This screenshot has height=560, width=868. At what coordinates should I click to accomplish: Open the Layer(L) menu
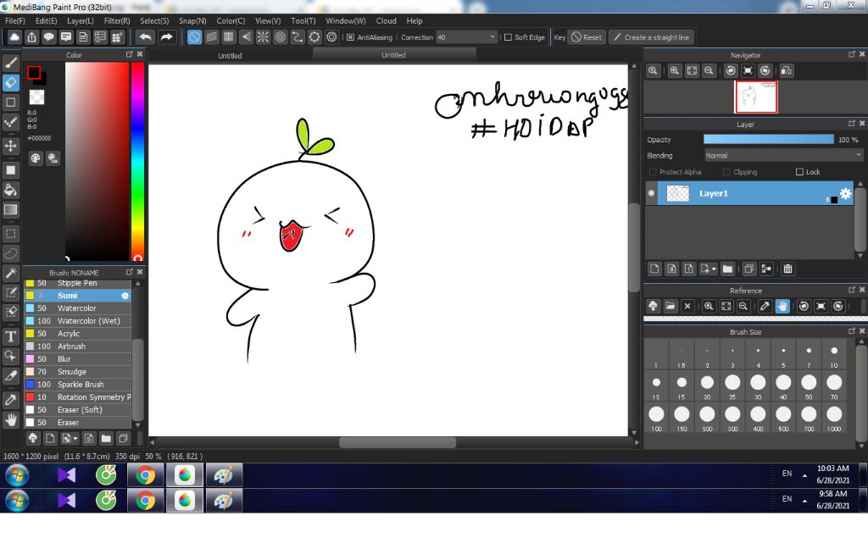point(81,20)
